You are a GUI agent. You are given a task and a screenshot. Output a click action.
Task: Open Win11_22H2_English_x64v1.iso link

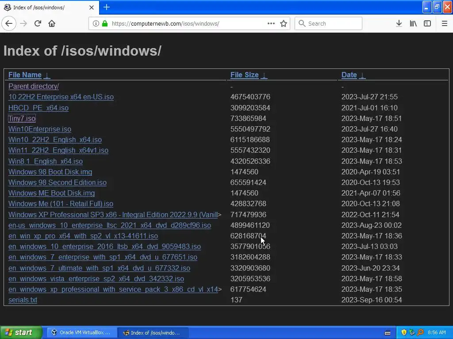pyautogui.click(x=58, y=151)
